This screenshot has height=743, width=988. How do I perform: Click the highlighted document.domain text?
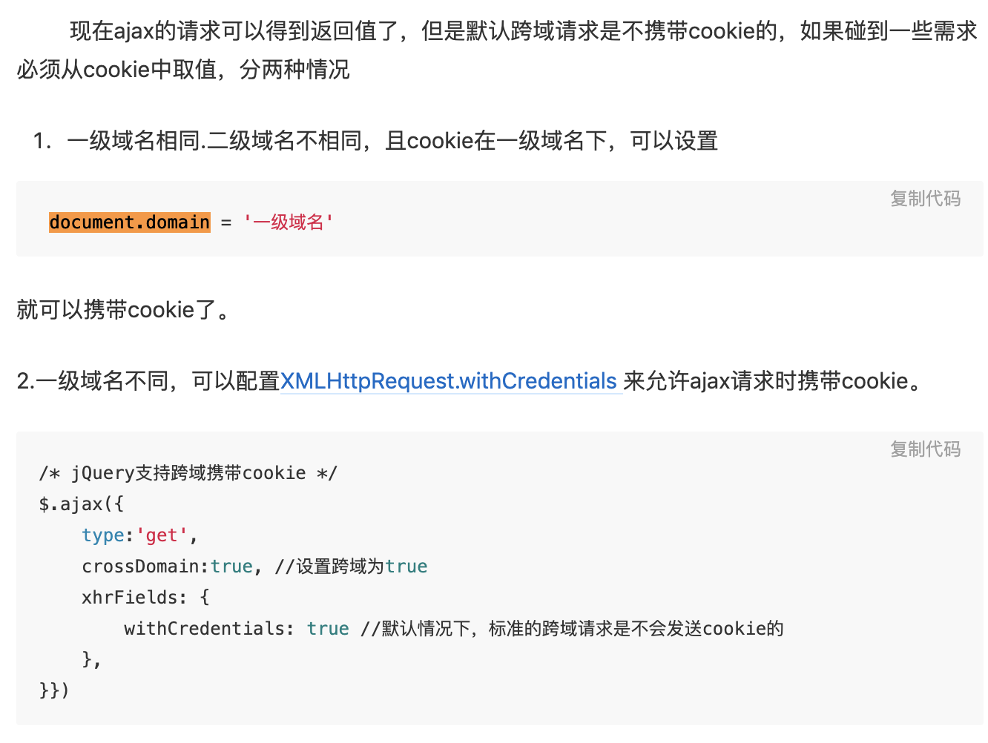tap(130, 222)
